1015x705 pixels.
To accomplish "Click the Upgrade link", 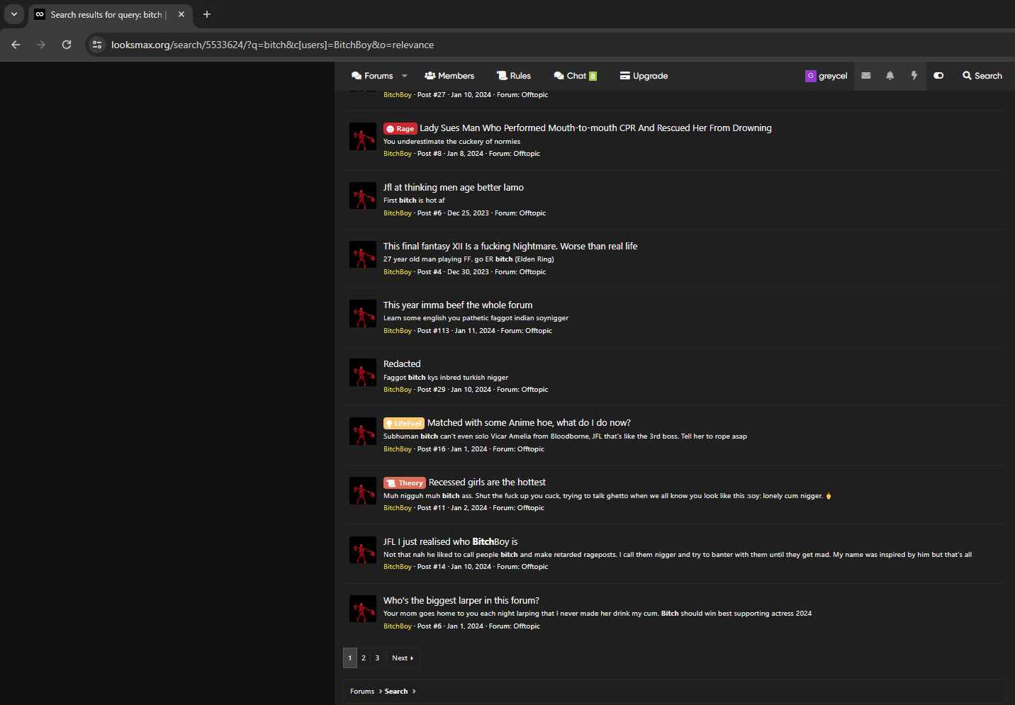I will pyautogui.click(x=644, y=76).
